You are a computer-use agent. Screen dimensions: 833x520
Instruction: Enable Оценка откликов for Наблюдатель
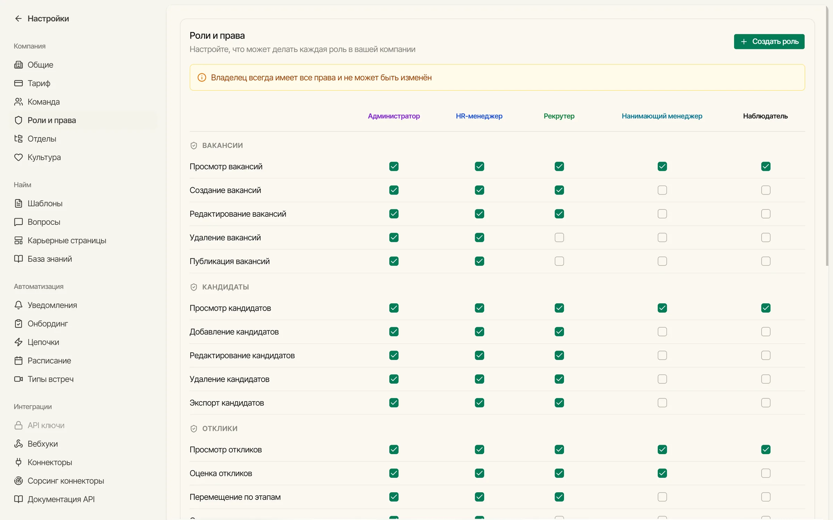[x=766, y=473]
